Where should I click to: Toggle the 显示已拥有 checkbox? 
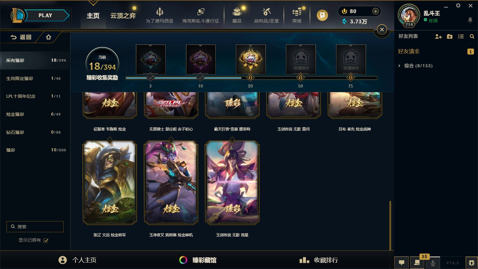point(46,240)
